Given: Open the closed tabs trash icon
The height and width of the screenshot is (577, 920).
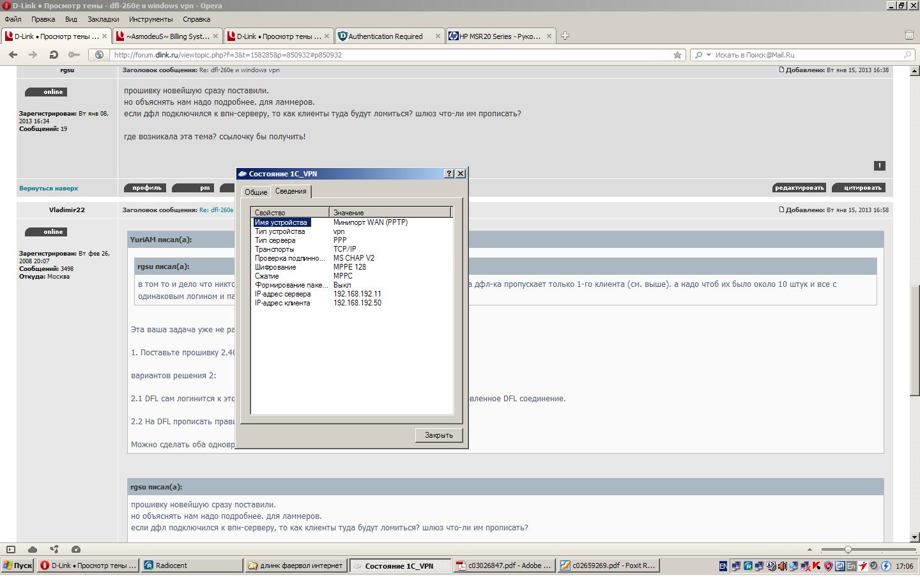Looking at the screenshot, I should point(909,35).
